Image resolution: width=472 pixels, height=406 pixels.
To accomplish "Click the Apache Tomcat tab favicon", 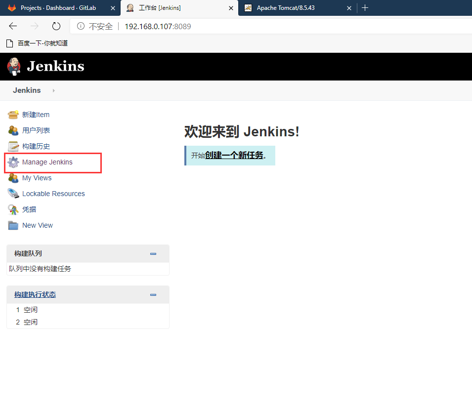I will pyautogui.click(x=248, y=8).
